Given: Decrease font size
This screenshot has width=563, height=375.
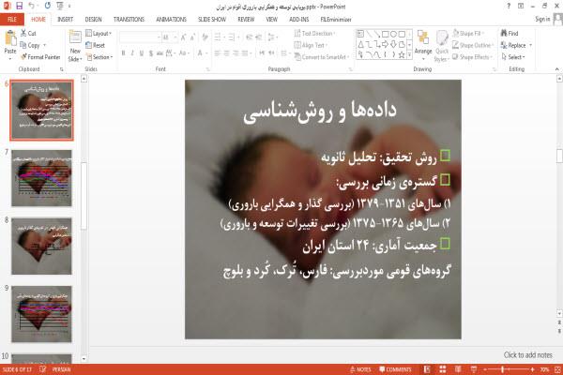Looking at the screenshot, I should (x=192, y=37).
